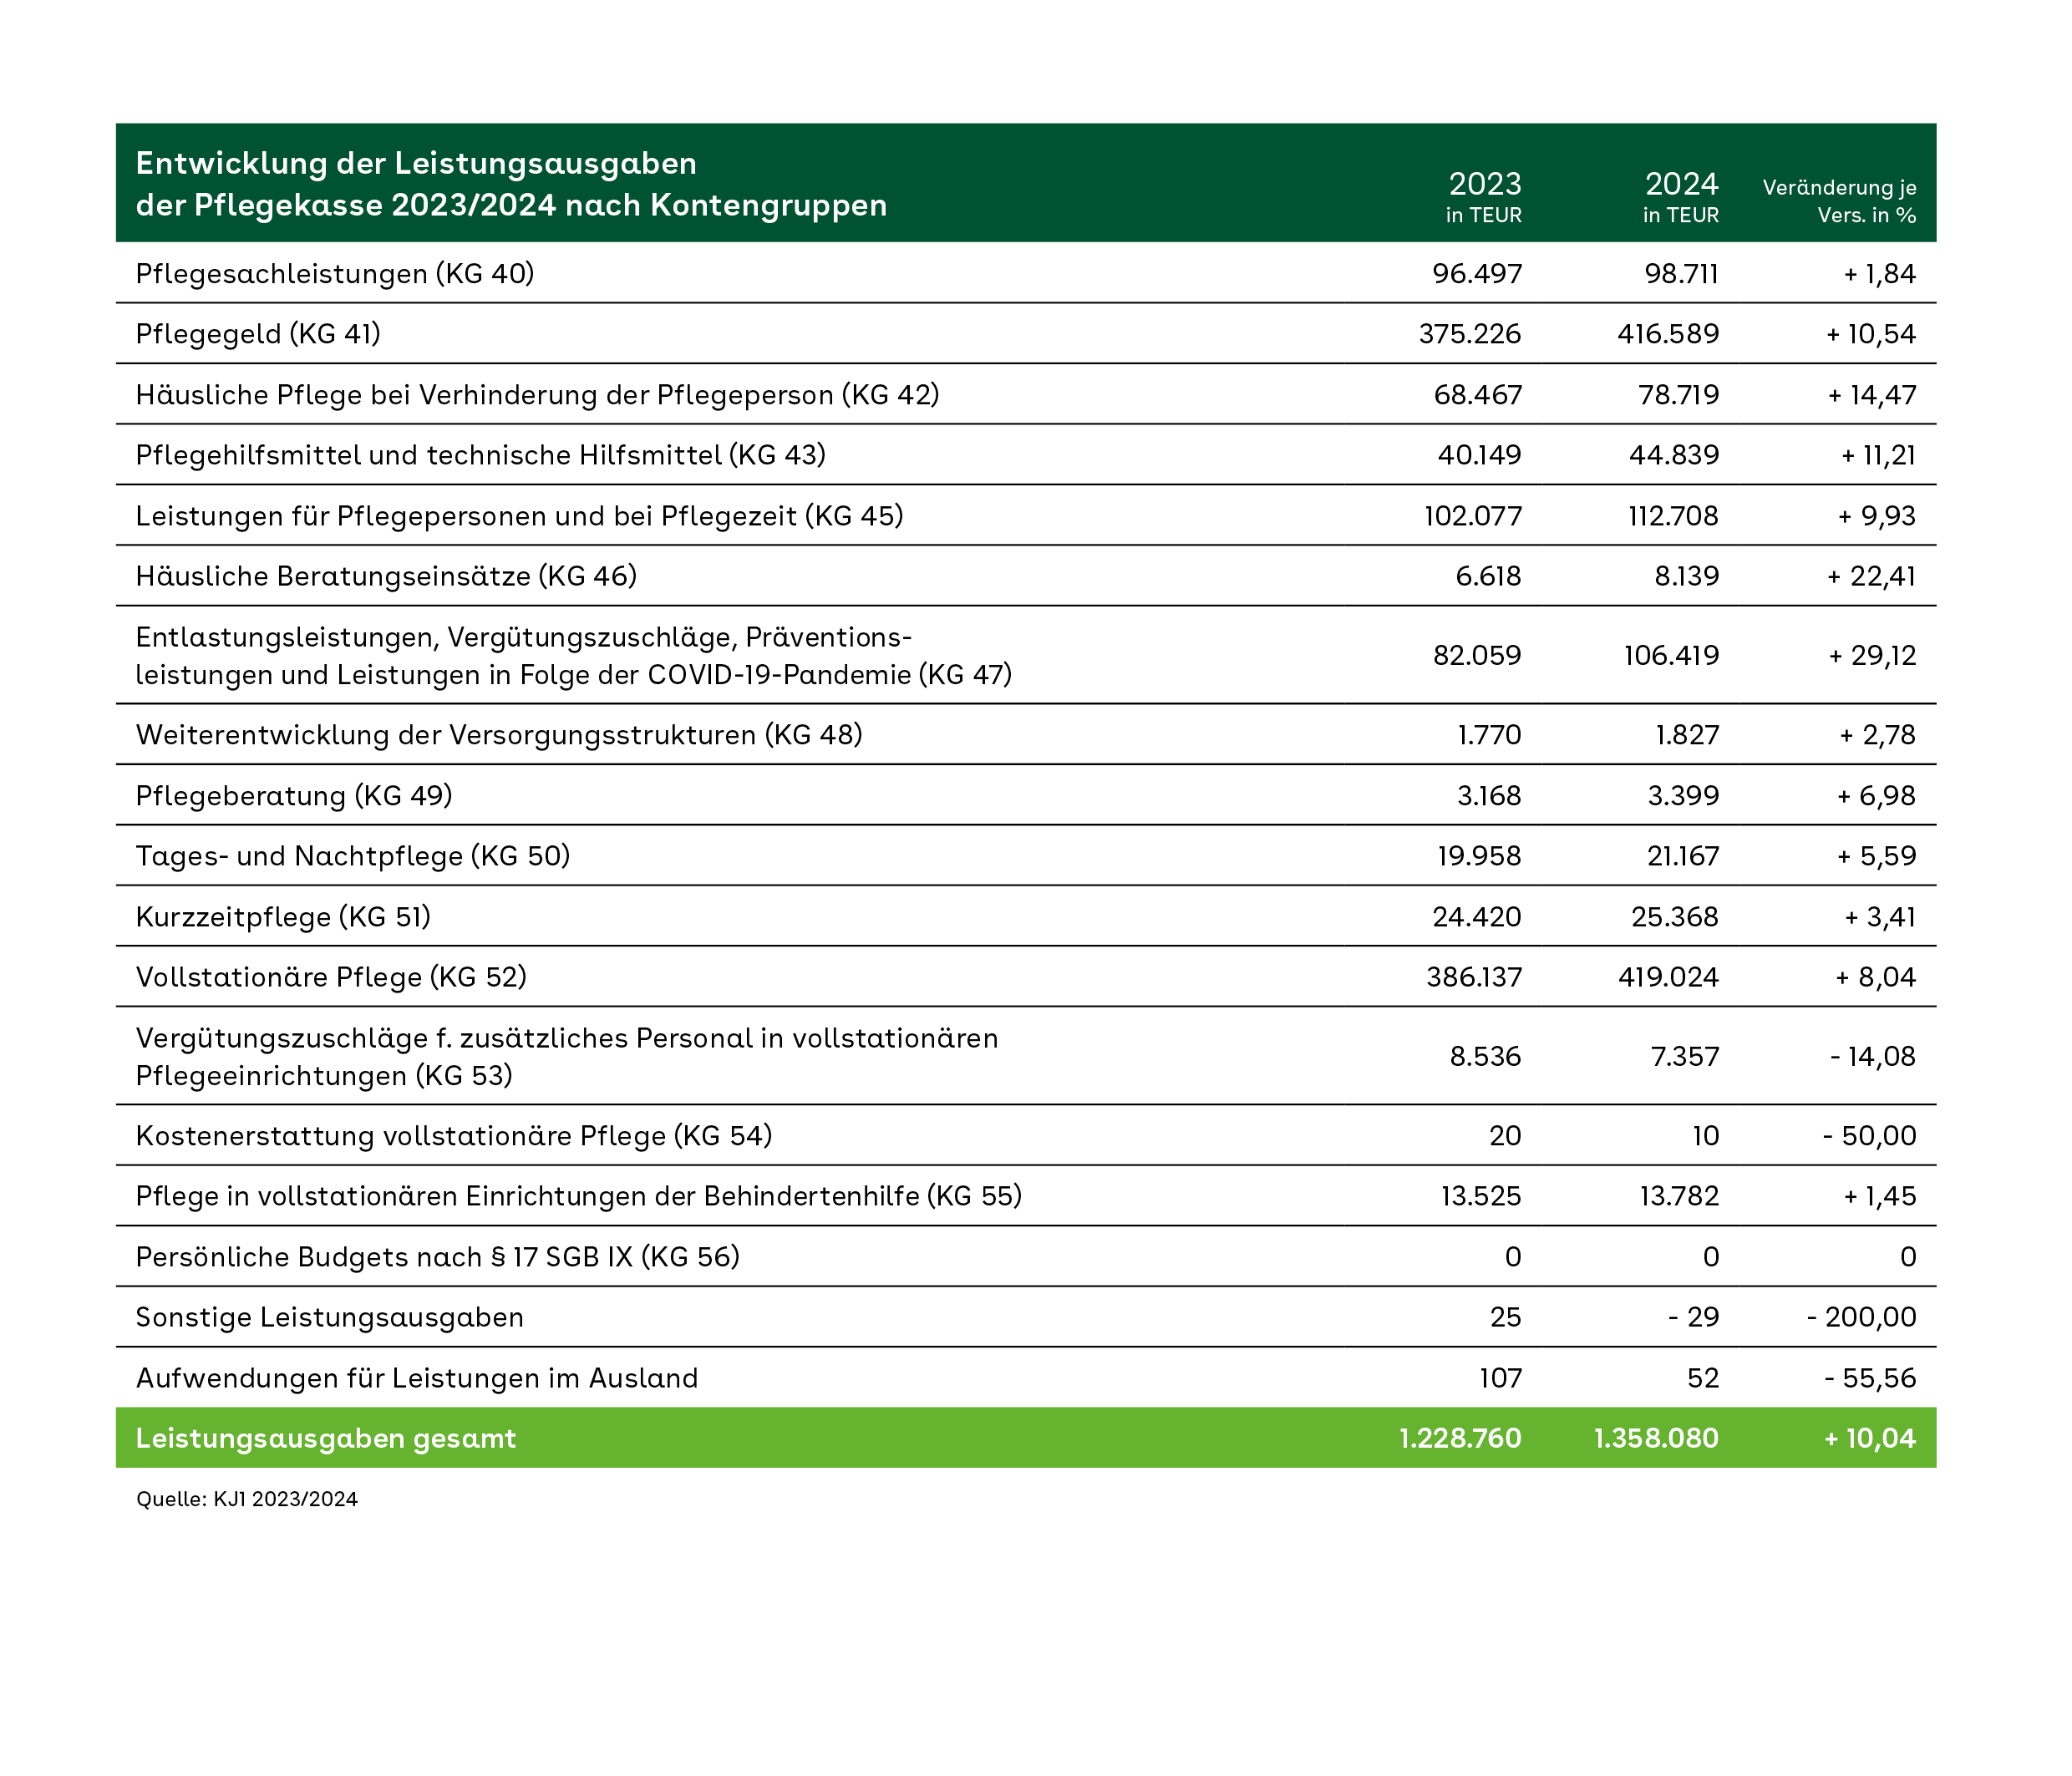Click the change value '+ 6,98'
This screenshot has height=1776, width=2072.
(x=1876, y=795)
